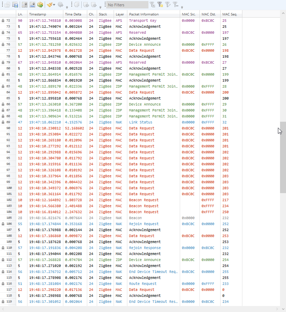The image size is (286, 312).
Task: Click the lock icon on row 76
Action: point(3,44)
